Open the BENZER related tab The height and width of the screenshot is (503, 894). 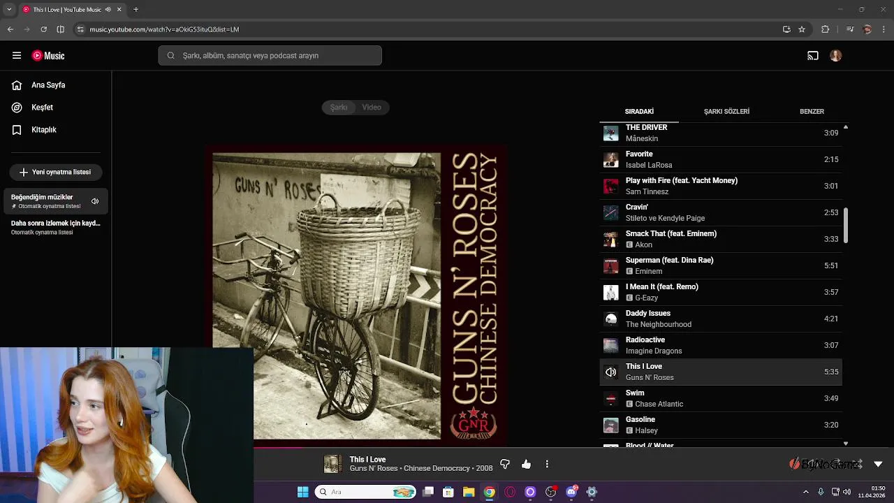pos(812,111)
